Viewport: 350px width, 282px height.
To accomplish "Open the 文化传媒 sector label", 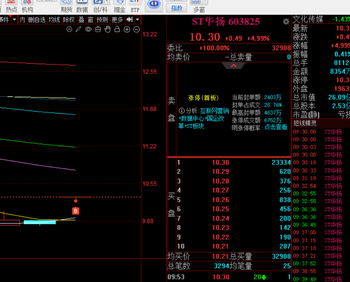I will (x=308, y=19).
